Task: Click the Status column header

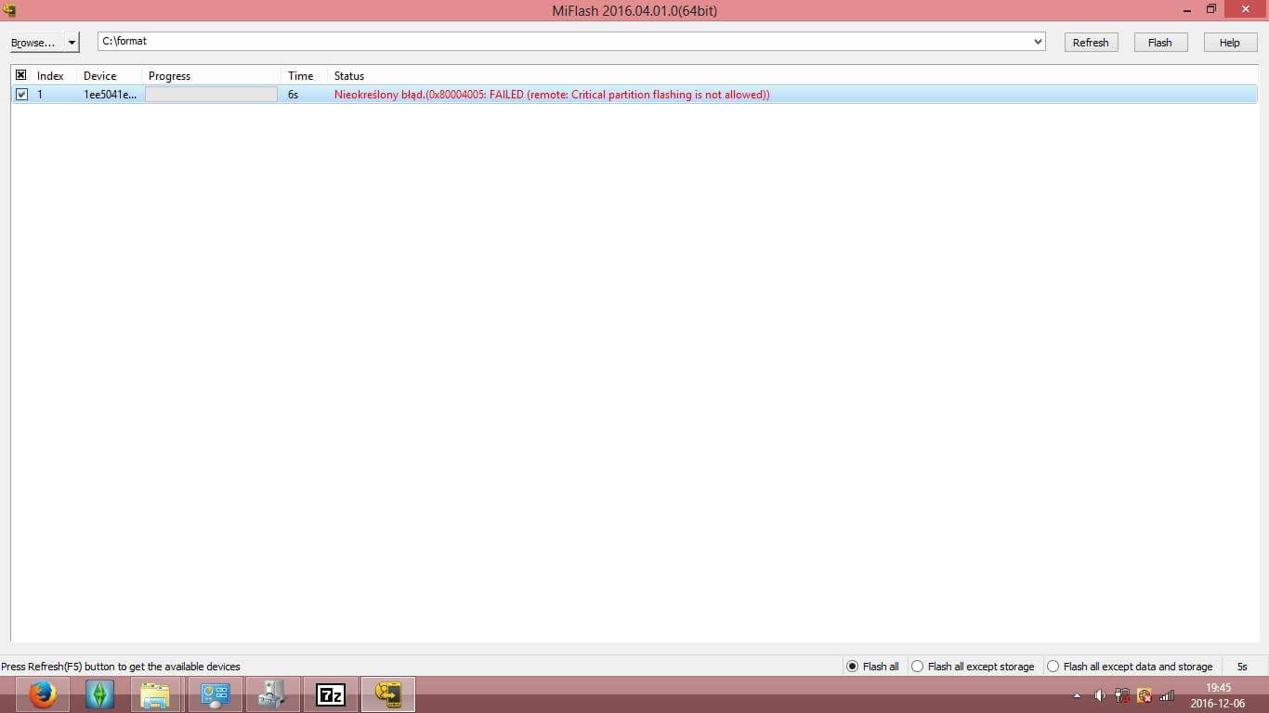Action: 349,76
